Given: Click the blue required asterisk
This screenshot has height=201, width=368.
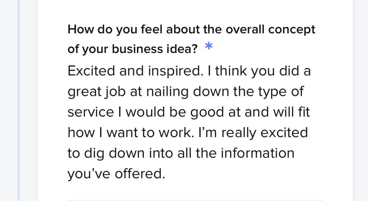Looking at the screenshot, I should [x=209, y=47].
